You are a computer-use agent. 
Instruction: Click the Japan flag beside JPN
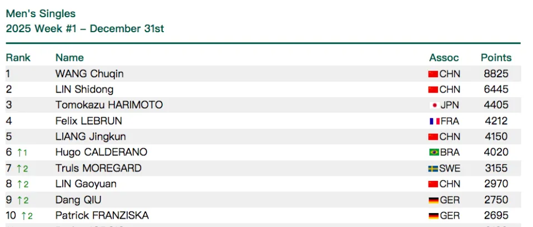coord(433,105)
